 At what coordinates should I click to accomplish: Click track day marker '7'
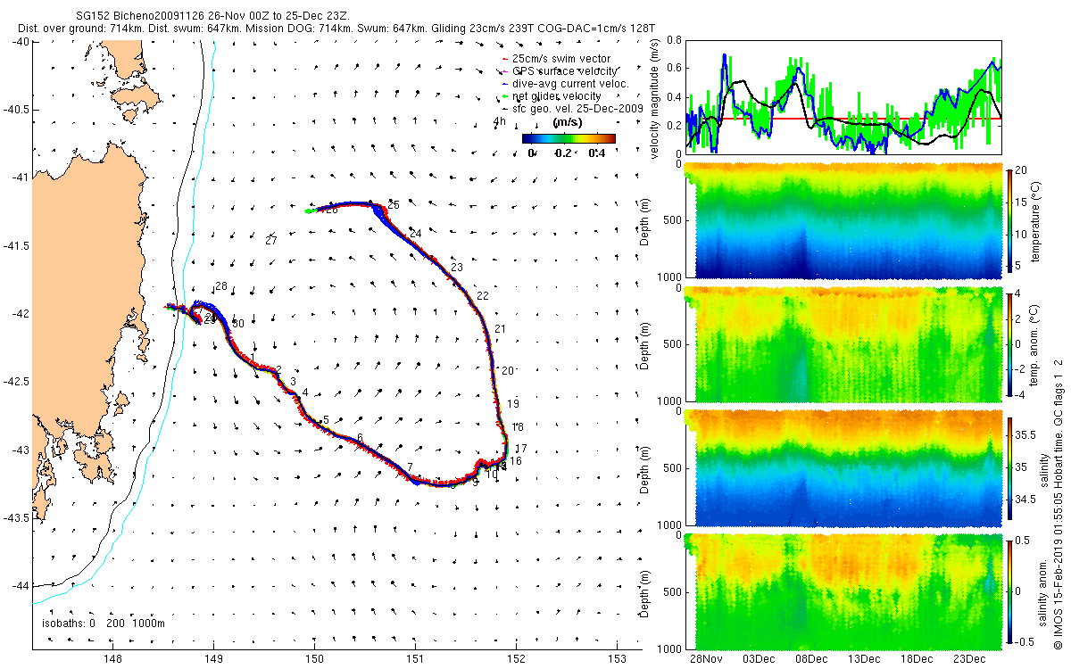410,467
